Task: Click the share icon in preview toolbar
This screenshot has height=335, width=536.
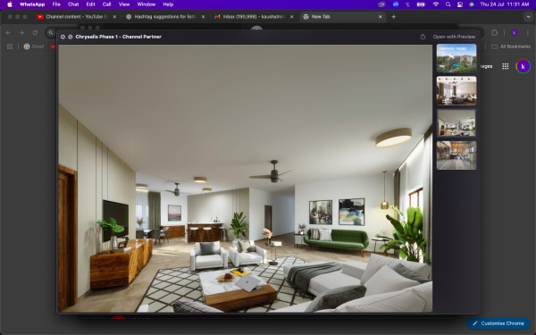Action: pyautogui.click(x=423, y=37)
